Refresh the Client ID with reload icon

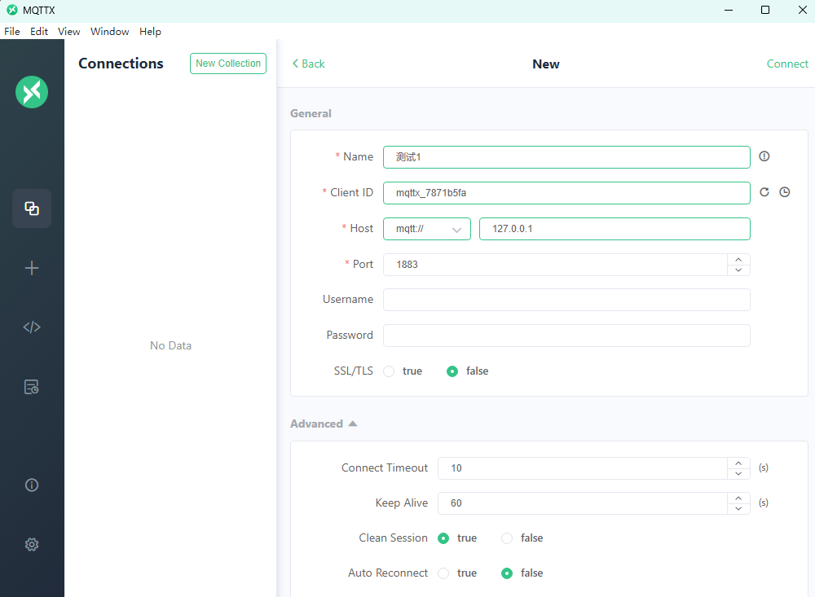764,192
